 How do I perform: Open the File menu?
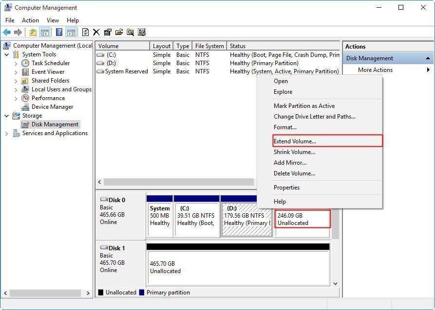(10, 20)
